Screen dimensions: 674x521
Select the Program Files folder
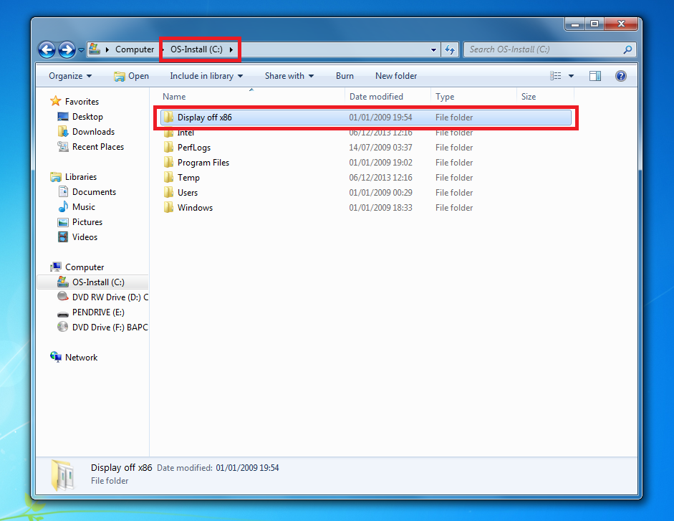click(203, 163)
